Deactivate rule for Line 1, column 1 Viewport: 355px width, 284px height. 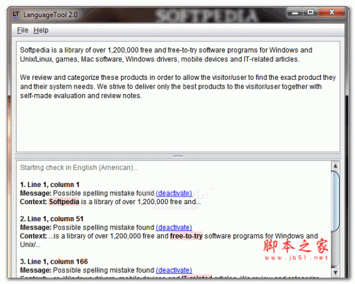[174, 193]
